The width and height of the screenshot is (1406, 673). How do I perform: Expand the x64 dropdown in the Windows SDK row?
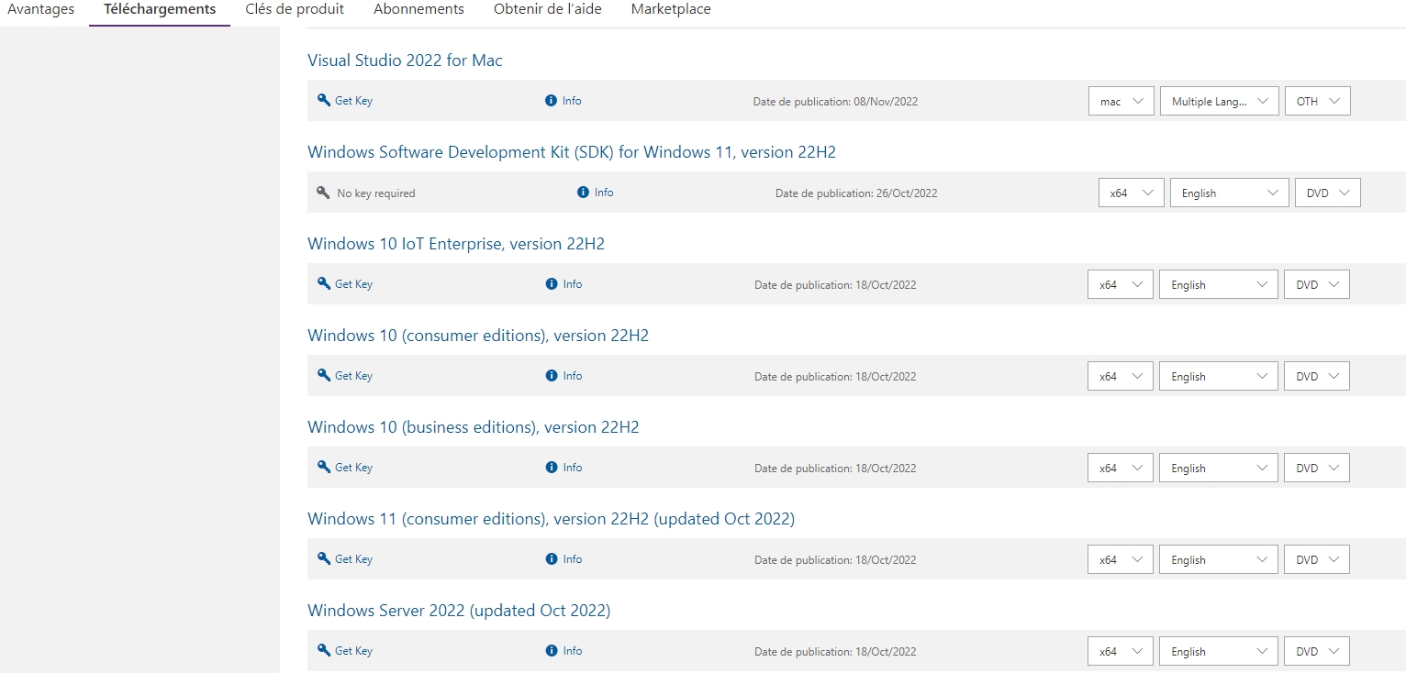1132,193
